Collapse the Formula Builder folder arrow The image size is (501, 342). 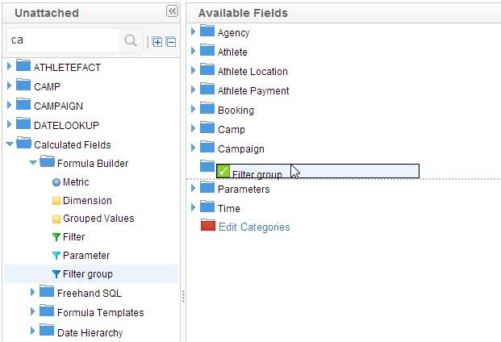point(33,163)
